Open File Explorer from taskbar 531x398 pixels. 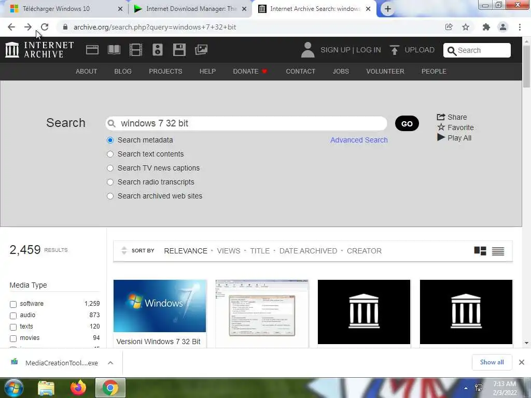46,388
